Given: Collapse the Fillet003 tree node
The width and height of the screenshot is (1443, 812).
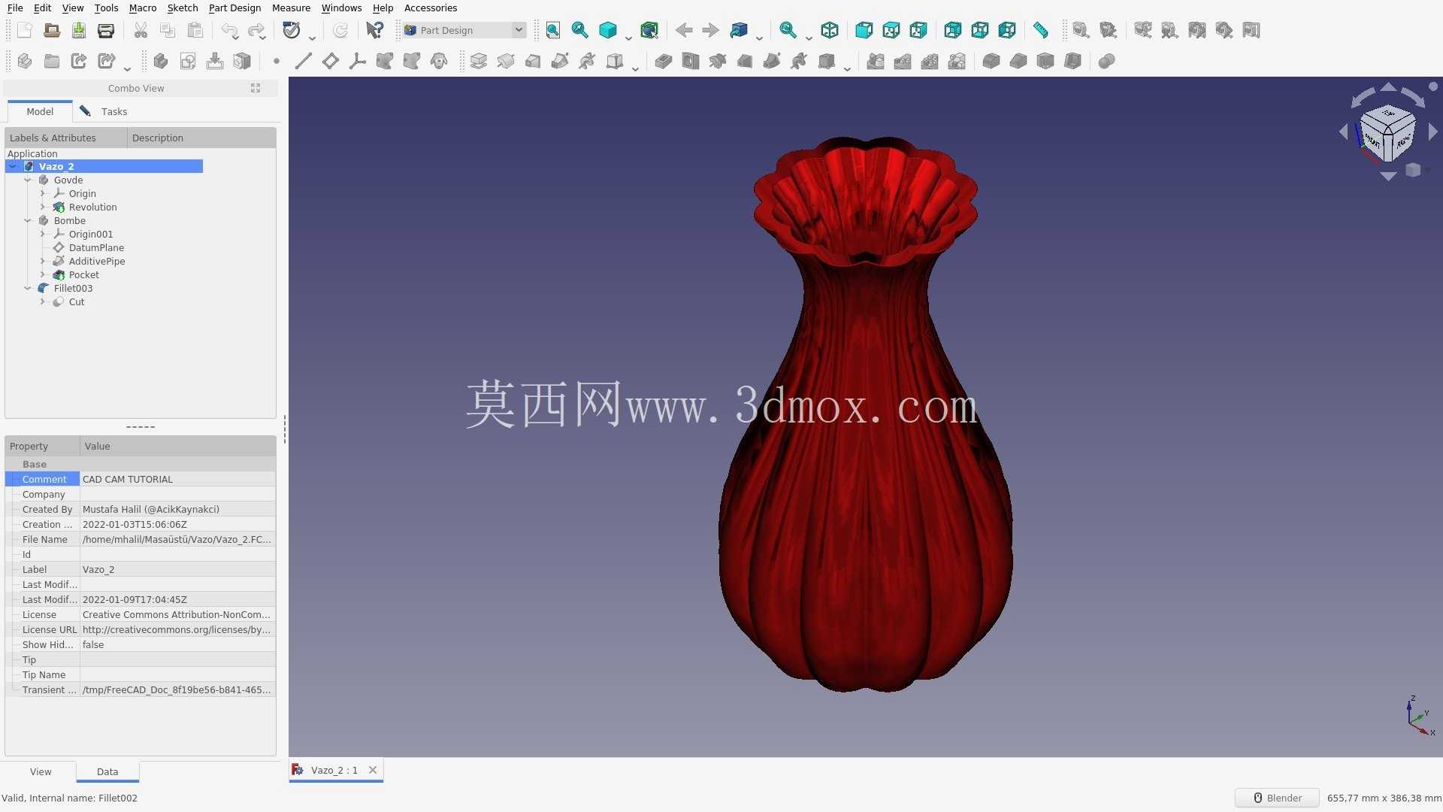Looking at the screenshot, I should (28, 288).
